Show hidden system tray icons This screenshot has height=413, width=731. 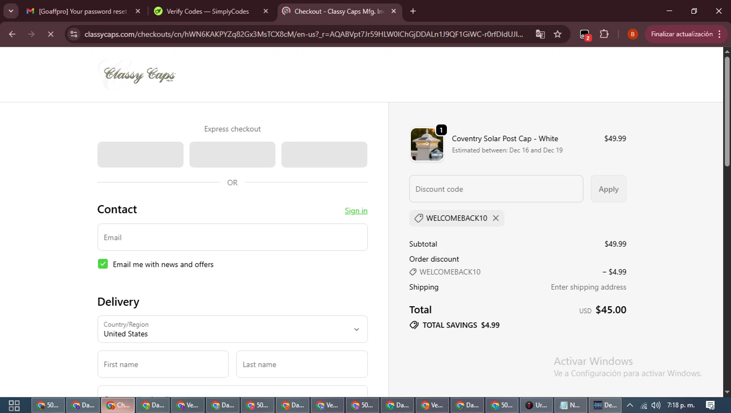pyautogui.click(x=630, y=405)
